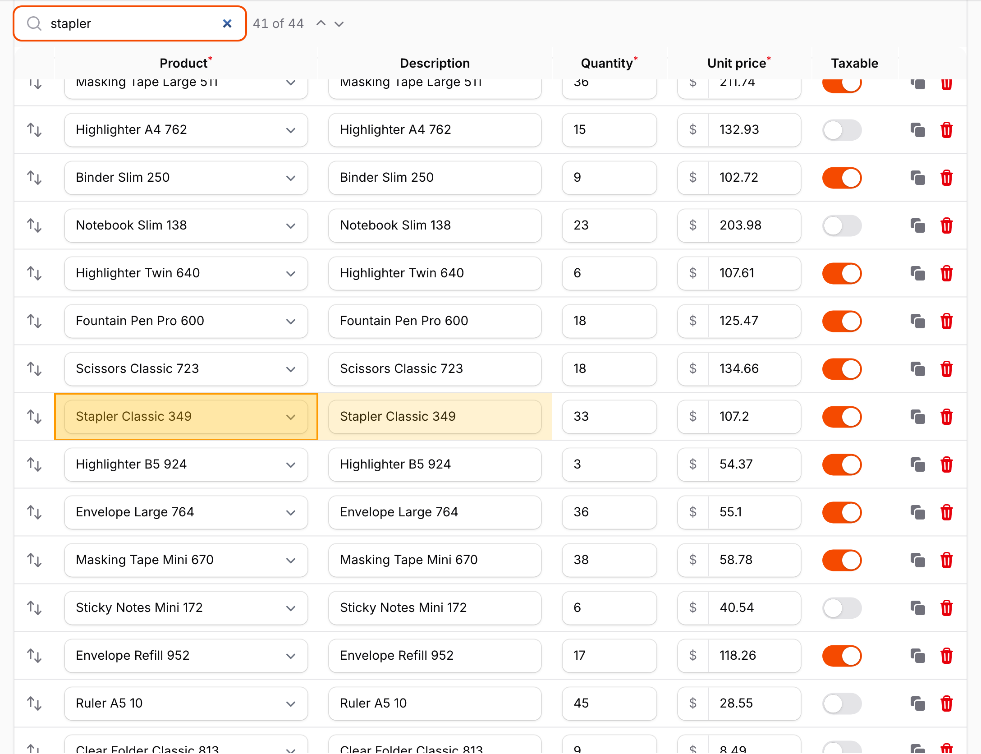Enable taxable for Highlighter A4 762
981x754 pixels.
(842, 130)
